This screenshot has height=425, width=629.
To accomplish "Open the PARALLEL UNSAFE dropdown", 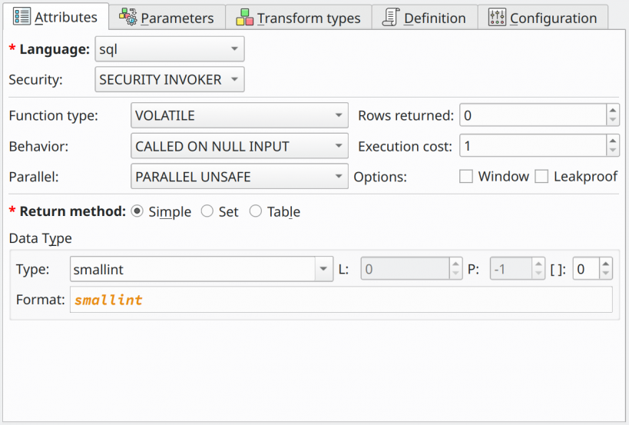I will point(240,176).
